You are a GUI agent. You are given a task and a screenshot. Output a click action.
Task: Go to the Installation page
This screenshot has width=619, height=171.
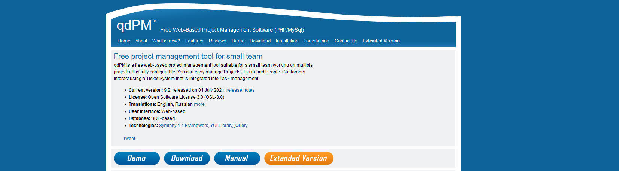point(287,41)
